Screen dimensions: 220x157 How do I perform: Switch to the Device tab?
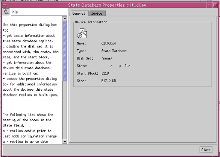(x=97, y=14)
